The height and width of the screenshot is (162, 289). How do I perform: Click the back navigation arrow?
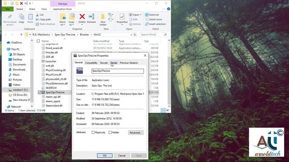click(6, 35)
